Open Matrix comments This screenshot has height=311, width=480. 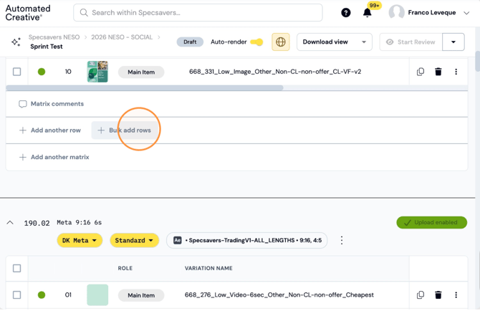point(51,104)
